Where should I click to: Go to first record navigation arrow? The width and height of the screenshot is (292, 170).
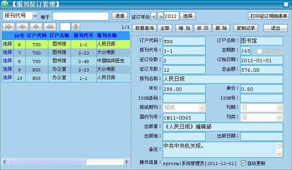point(9,27)
